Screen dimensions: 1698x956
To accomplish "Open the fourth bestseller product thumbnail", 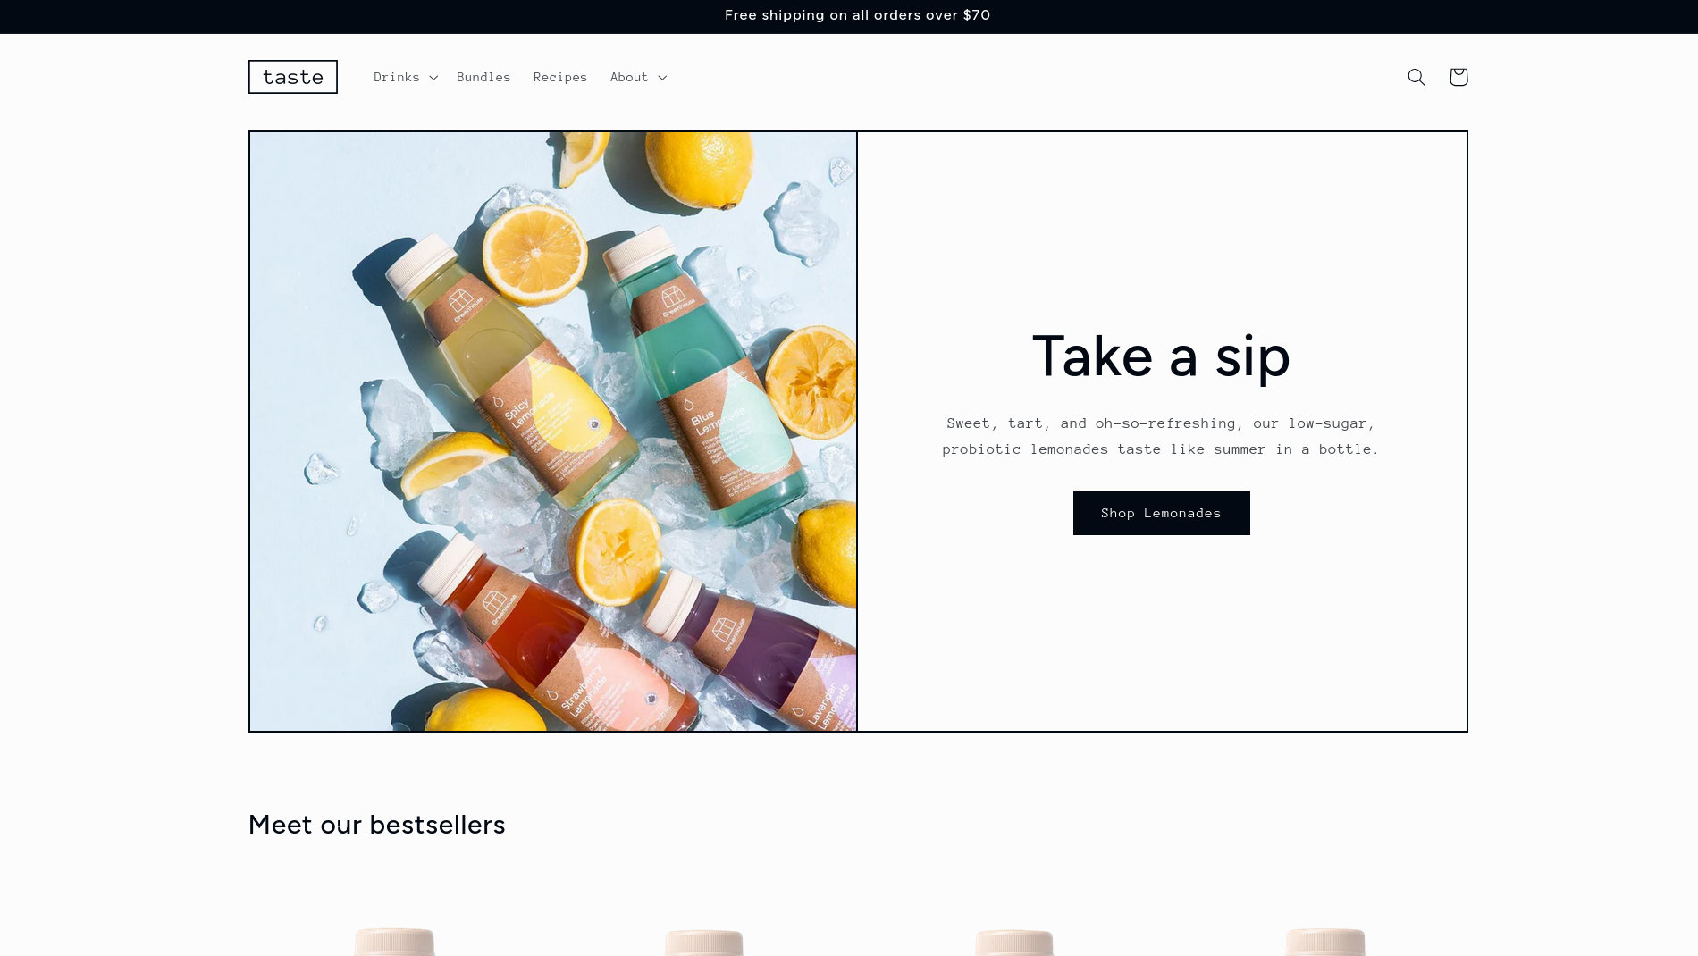I will (1324, 942).
